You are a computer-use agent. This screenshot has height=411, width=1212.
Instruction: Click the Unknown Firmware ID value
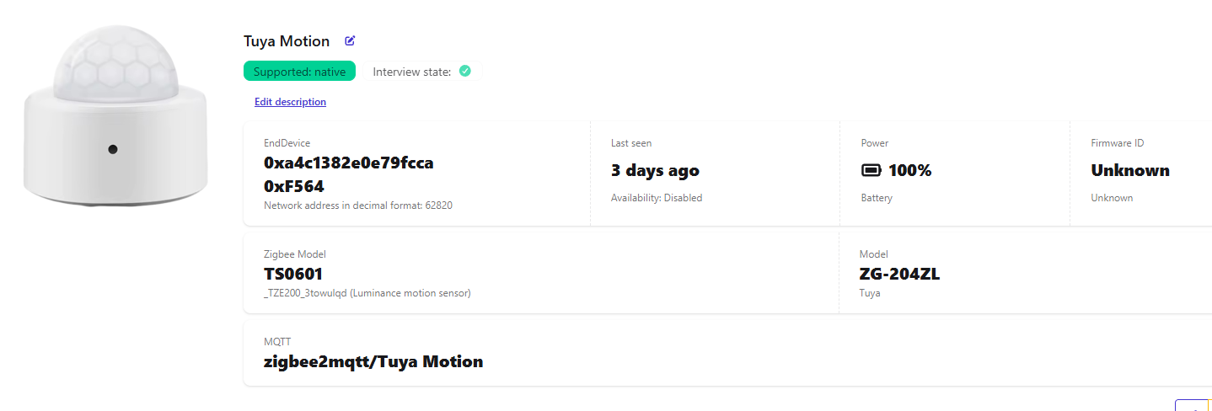1129,170
